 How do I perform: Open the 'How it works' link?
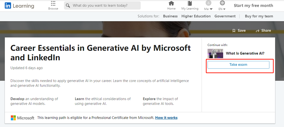click(166, 118)
